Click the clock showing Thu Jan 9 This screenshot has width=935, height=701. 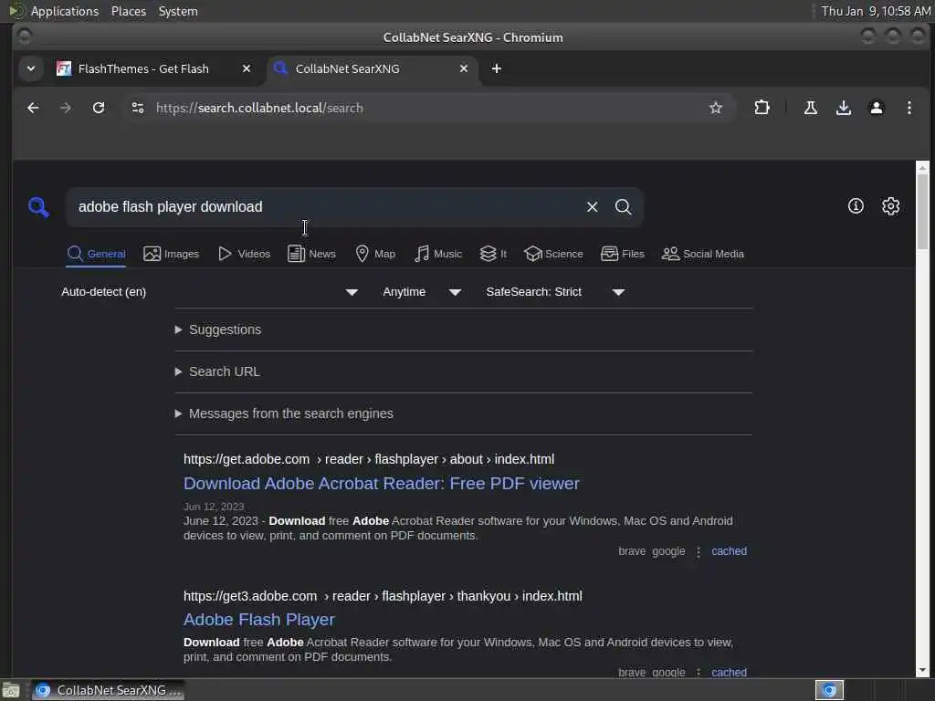pos(876,11)
